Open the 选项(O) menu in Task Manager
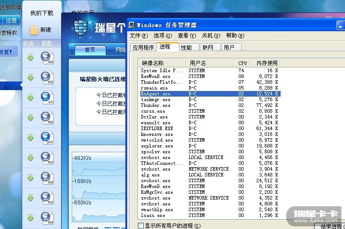The height and width of the screenshot is (229, 345). (162, 36)
